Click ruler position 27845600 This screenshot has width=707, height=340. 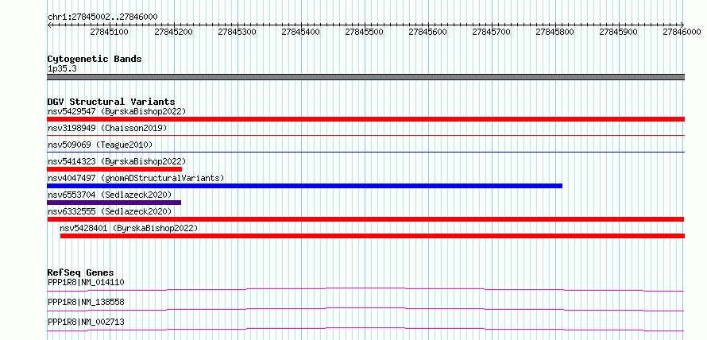point(428,33)
